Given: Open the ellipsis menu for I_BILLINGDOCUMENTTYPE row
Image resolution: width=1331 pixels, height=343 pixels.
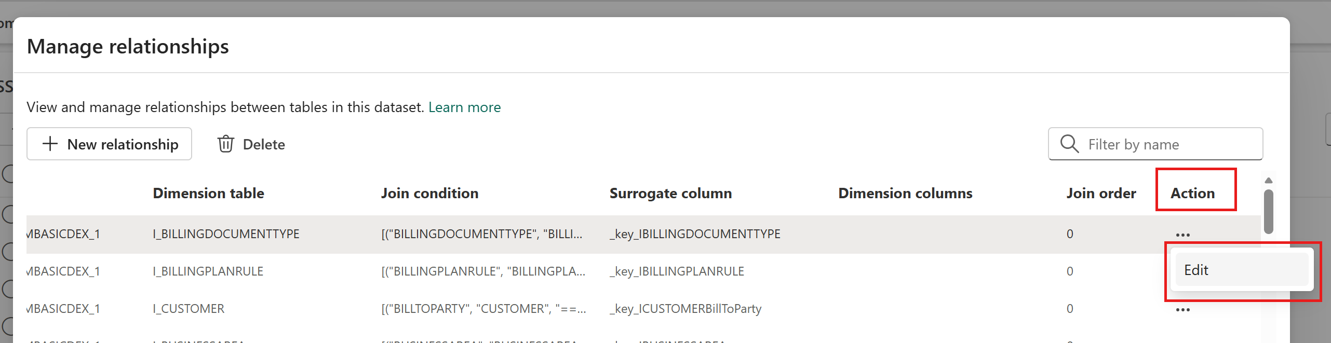Looking at the screenshot, I should click(1182, 235).
